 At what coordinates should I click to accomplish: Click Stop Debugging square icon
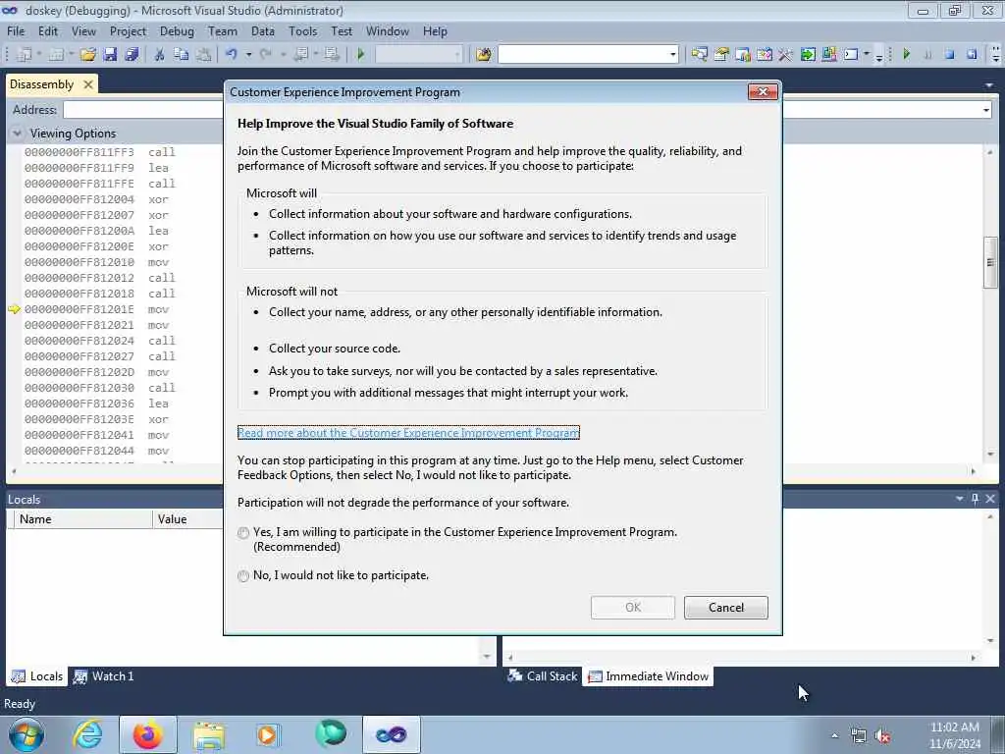point(949,55)
